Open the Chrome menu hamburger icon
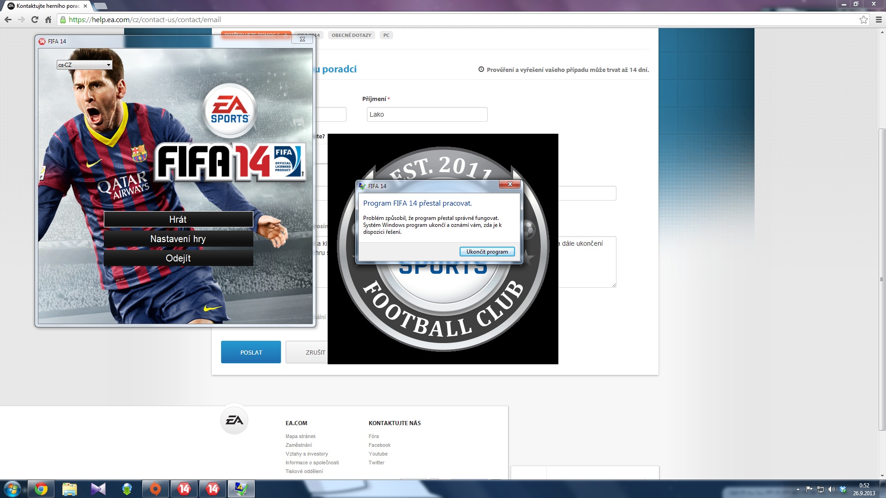 [878, 20]
